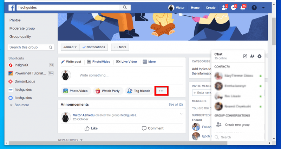
Task: Click the Itechguides search field
Action: coord(68,7)
